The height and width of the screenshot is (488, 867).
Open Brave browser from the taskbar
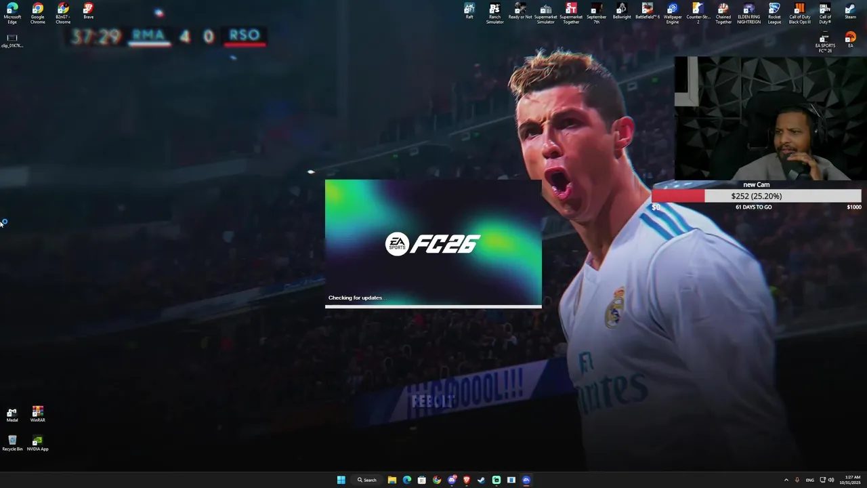pyautogui.click(x=467, y=480)
